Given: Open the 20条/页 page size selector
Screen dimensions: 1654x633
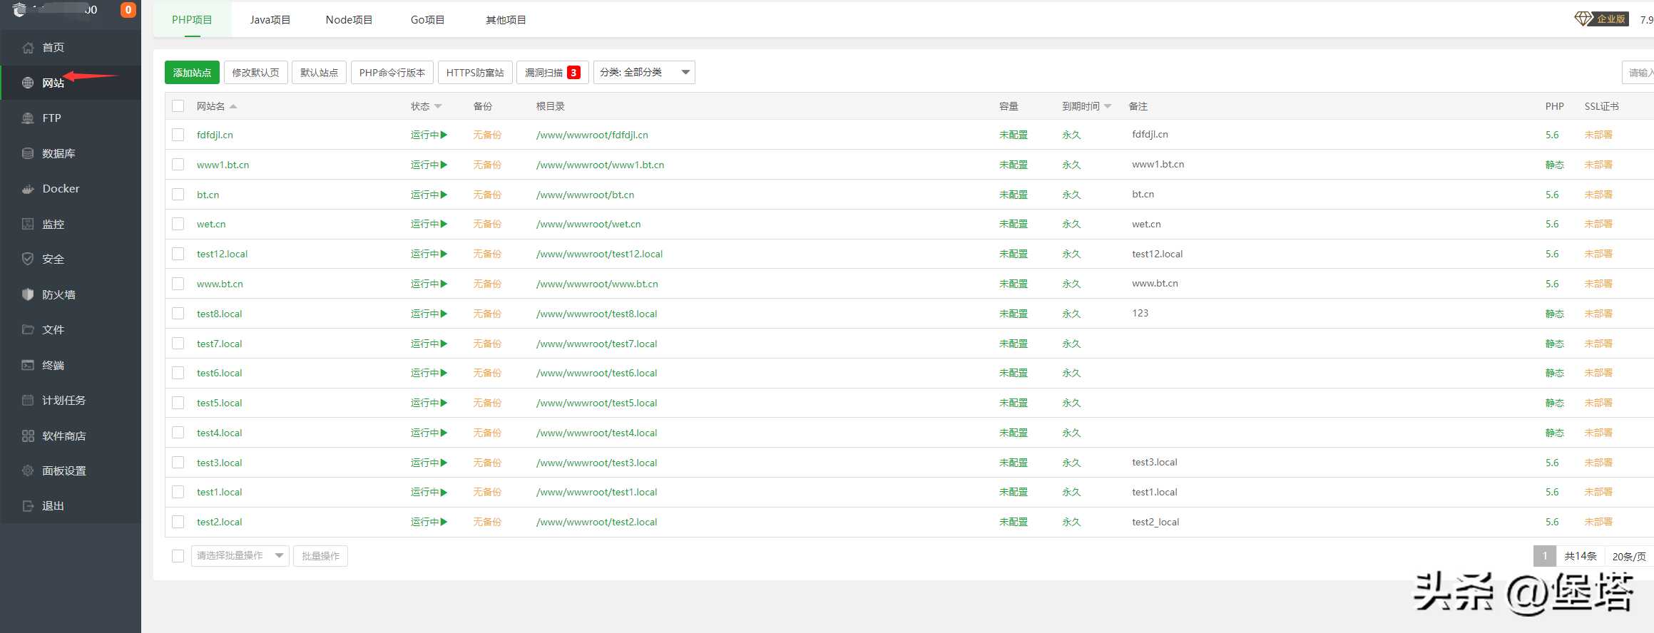Looking at the screenshot, I should tap(1629, 556).
